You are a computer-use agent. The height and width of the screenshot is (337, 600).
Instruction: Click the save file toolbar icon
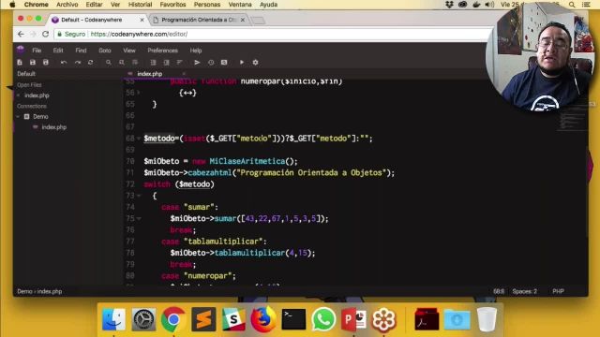[33, 63]
